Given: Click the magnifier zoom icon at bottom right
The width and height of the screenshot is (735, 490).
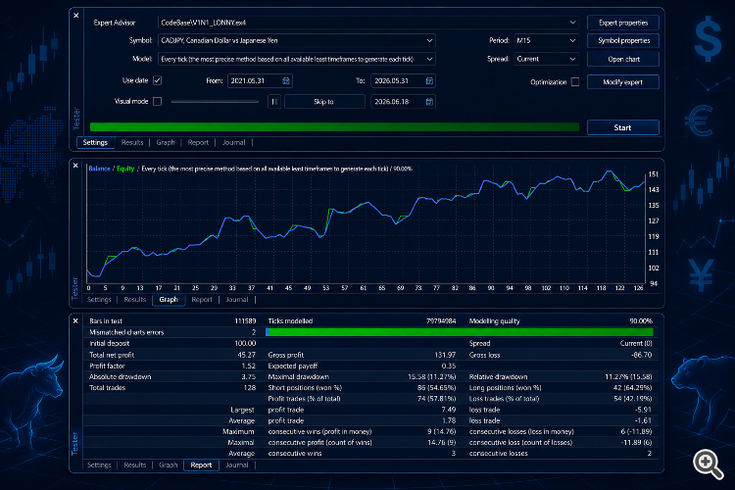Looking at the screenshot, I should coord(708,464).
